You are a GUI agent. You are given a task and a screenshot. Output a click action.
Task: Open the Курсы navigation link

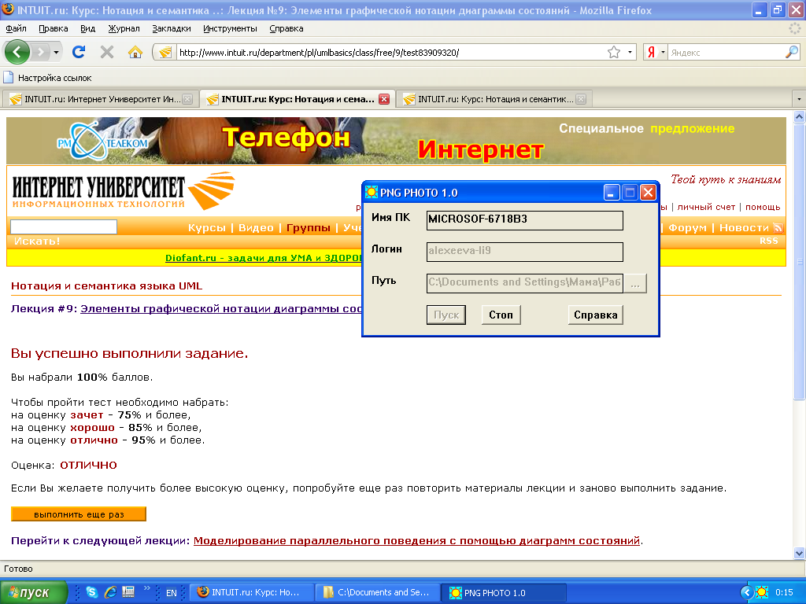click(x=207, y=227)
